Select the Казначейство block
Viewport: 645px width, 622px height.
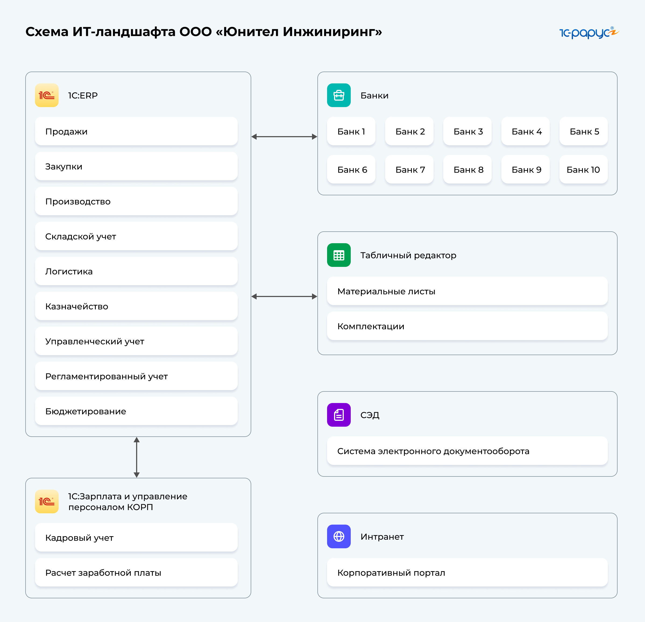click(136, 306)
